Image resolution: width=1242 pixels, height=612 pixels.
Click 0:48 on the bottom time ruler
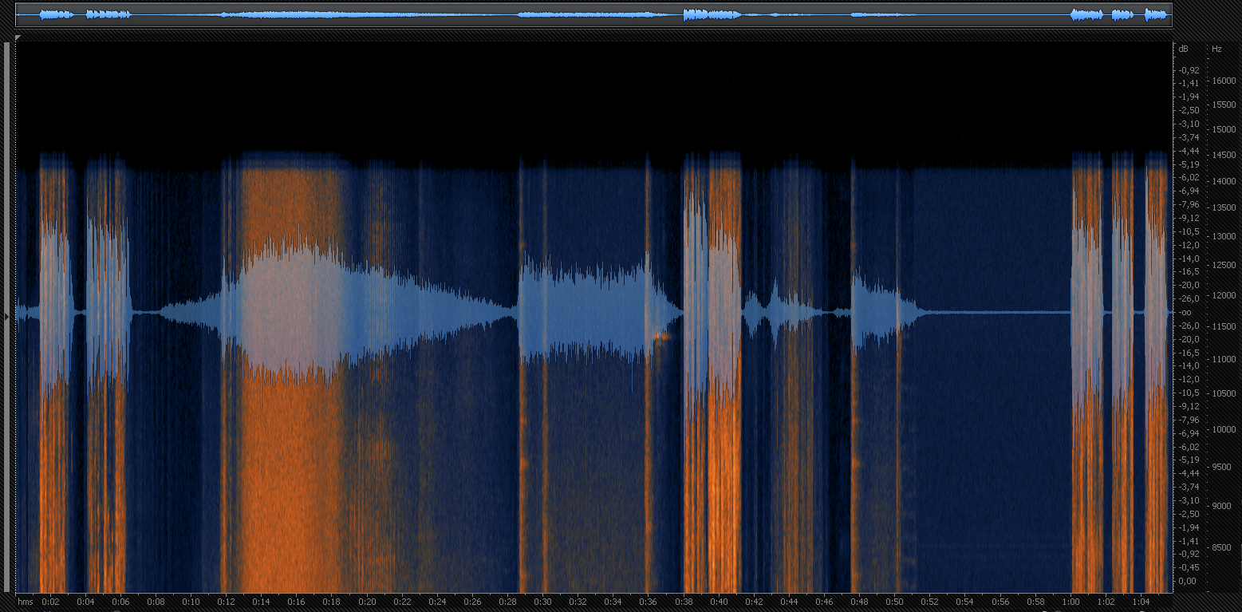[x=859, y=602]
